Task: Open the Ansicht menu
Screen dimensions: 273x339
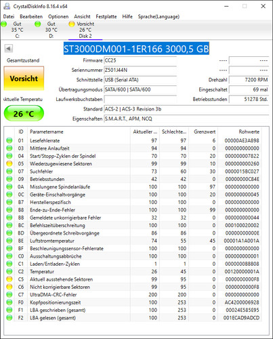Action: pos(82,16)
